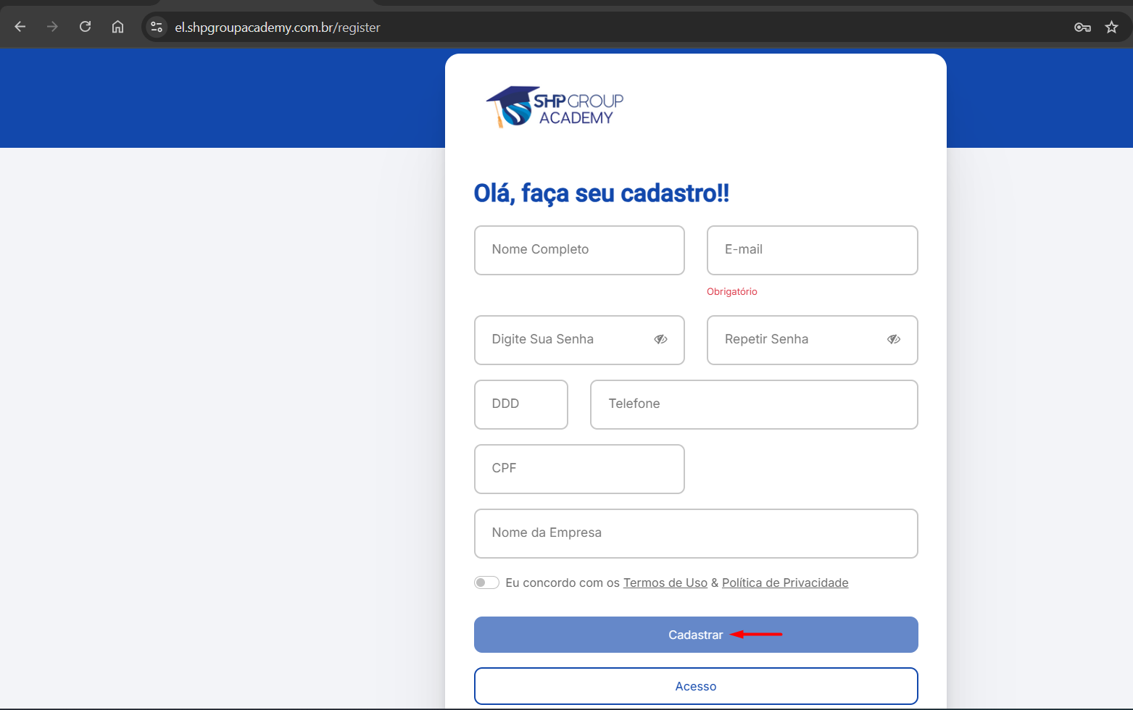Bookmark this page with star icon
The image size is (1133, 710).
click(1111, 27)
